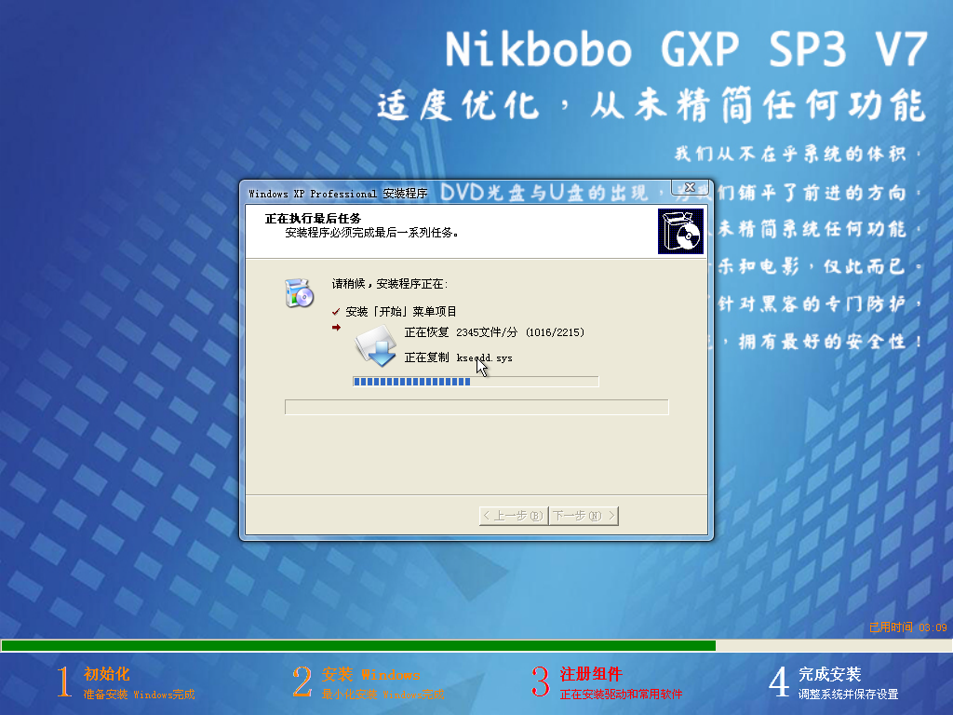
Task: Click the 安装「开始」菜单项目 task line
Action: [400, 312]
